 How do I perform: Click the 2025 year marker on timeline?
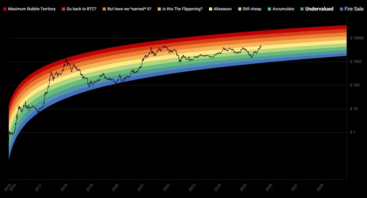[x=243, y=187]
